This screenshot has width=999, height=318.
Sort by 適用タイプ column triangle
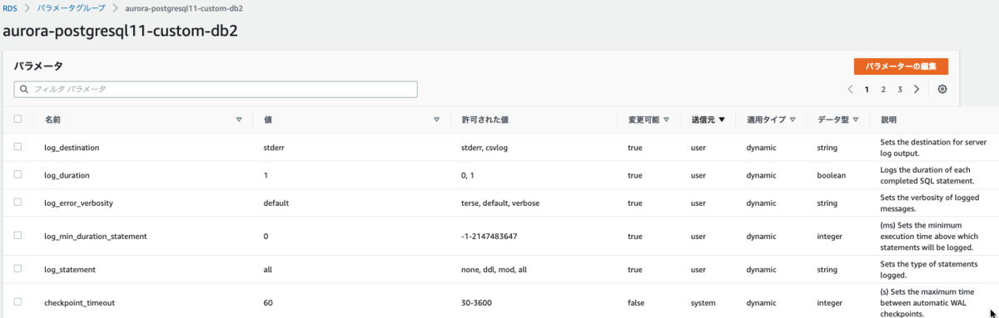coord(793,120)
